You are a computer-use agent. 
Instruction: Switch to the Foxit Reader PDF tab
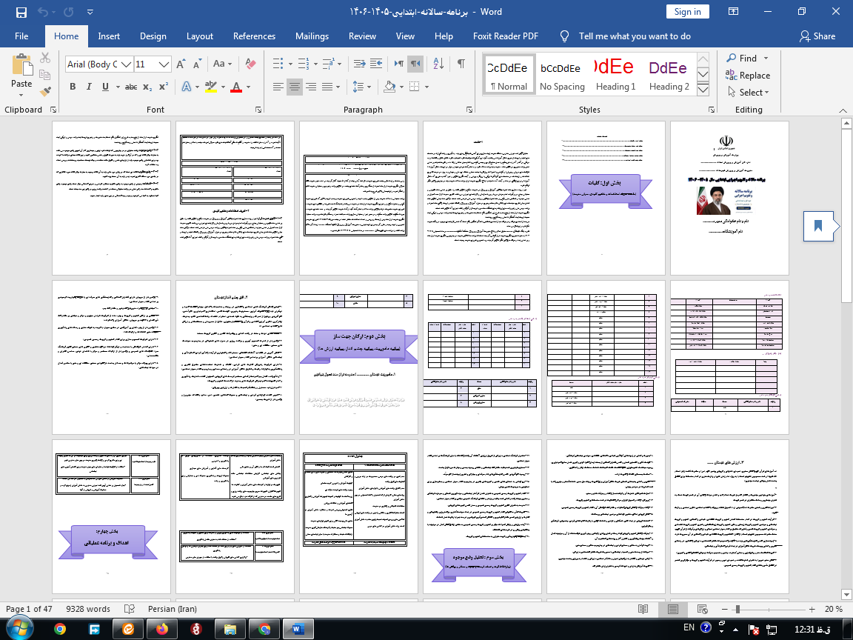pyautogui.click(x=506, y=36)
